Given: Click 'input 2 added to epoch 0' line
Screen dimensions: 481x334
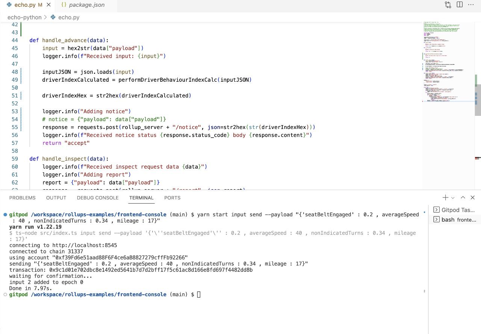Looking at the screenshot, I should tap(46, 282).
